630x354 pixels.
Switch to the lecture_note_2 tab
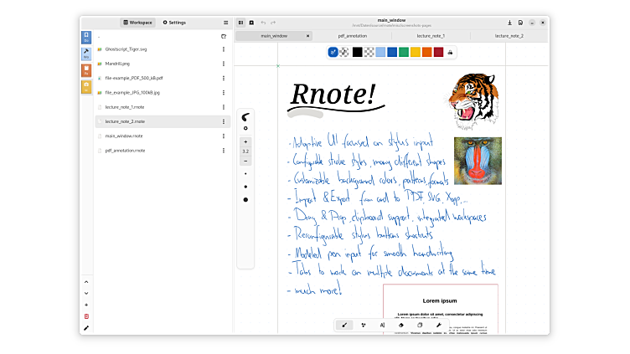tap(509, 36)
